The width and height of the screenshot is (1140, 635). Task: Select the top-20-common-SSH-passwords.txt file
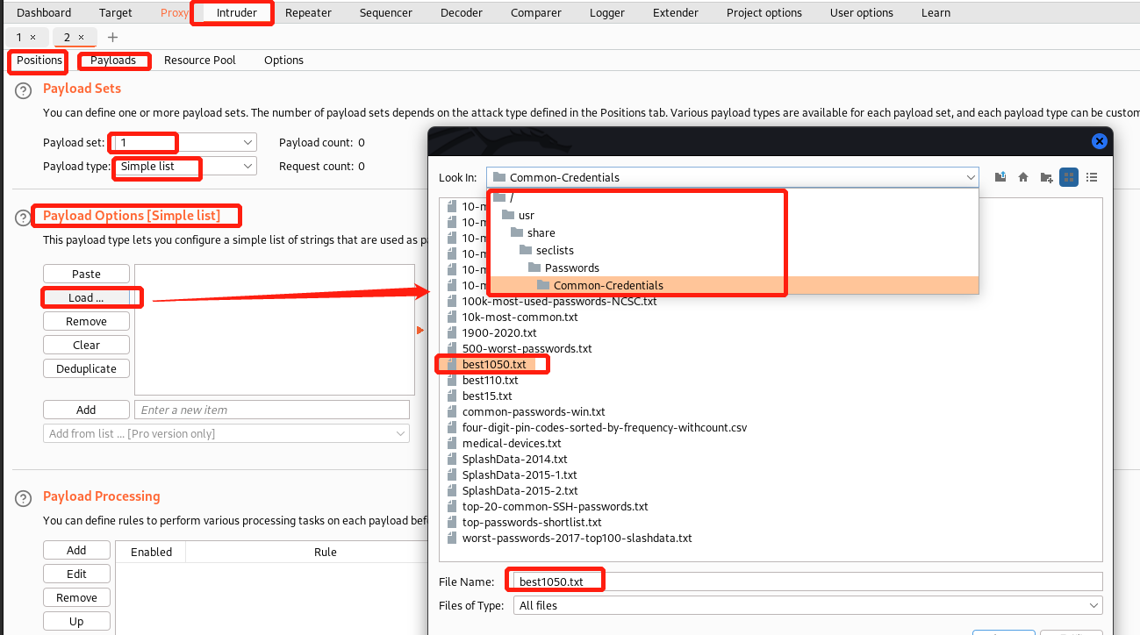point(555,506)
